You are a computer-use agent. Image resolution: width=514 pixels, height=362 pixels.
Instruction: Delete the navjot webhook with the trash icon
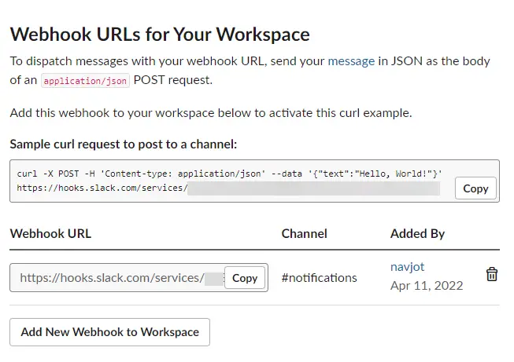491,274
